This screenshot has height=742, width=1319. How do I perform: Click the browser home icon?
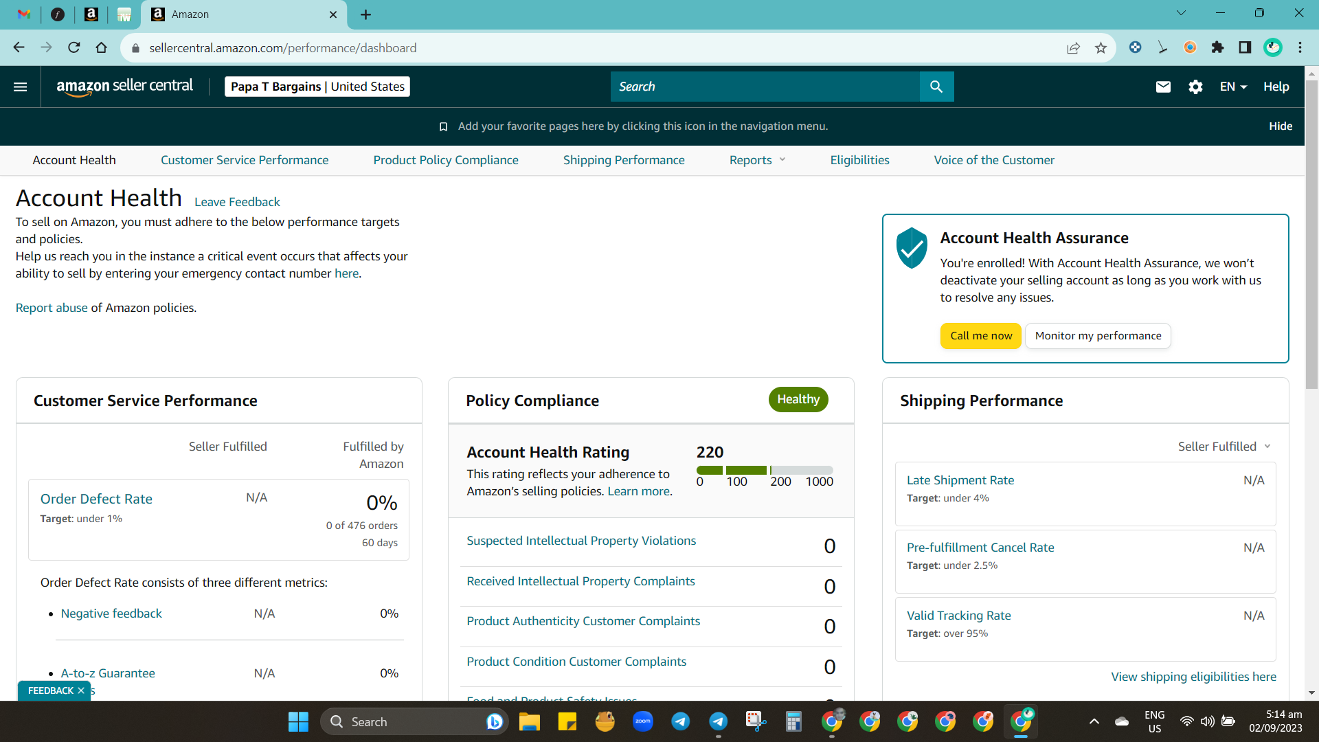102,47
